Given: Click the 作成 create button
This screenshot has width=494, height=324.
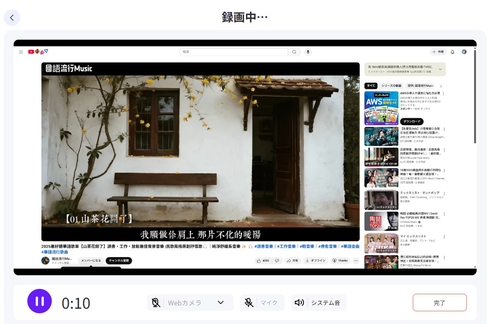Looking at the screenshot, I should tap(438, 52).
